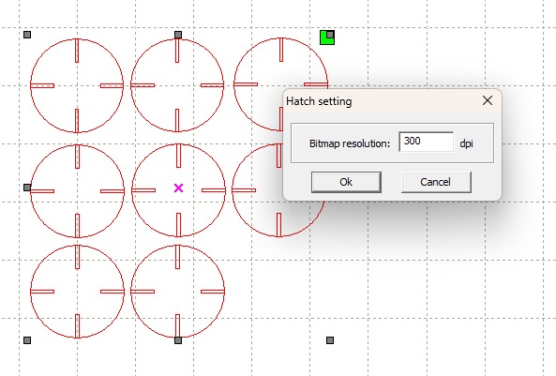Click the magenta center cross marker
Viewport: 556px width, 376px height.
tap(179, 188)
